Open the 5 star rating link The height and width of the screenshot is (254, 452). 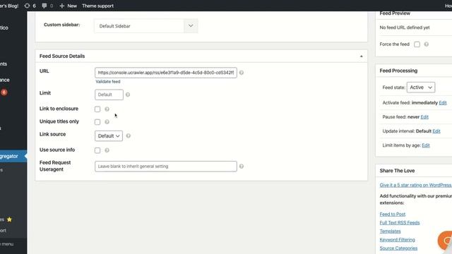tap(416, 185)
